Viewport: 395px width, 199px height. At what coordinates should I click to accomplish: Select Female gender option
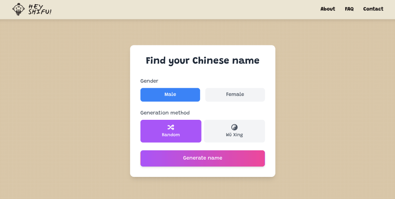pos(235,95)
